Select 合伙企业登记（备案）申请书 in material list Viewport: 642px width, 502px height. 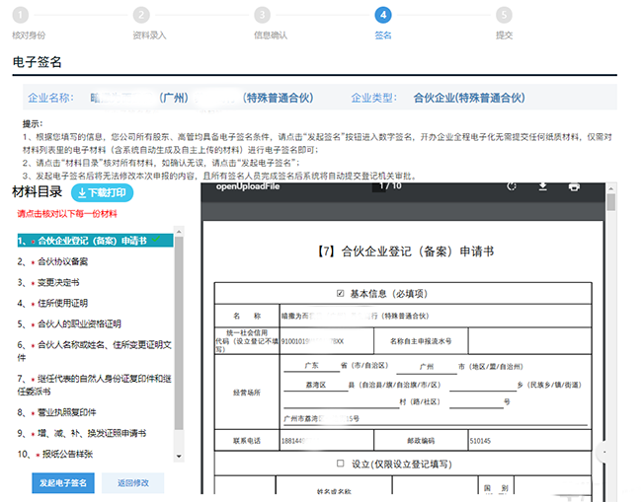click(95, 241)
